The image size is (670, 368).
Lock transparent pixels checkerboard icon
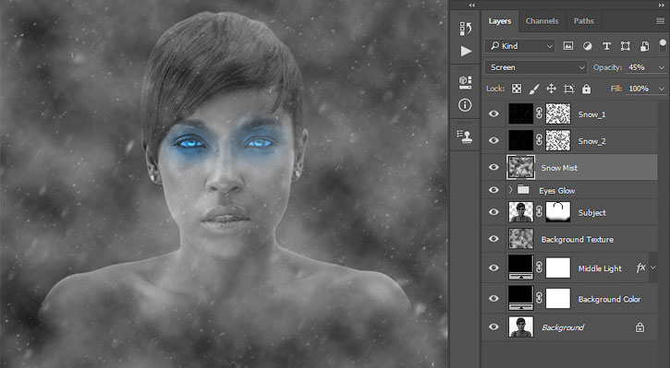517,89
